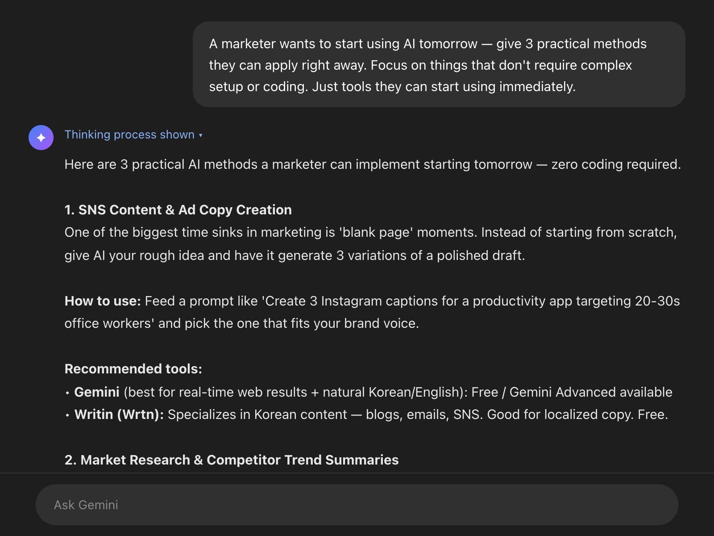Click the bold "How to use:" label
Viewport: 714px width, 536px height.
[103, 301]
